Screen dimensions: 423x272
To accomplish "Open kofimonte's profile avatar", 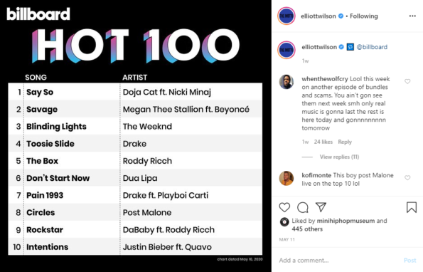I will coord(287,178).
